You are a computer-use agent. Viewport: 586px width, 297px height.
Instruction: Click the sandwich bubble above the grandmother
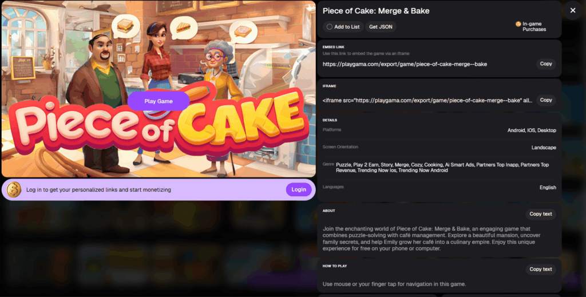[x=243, y=31]
